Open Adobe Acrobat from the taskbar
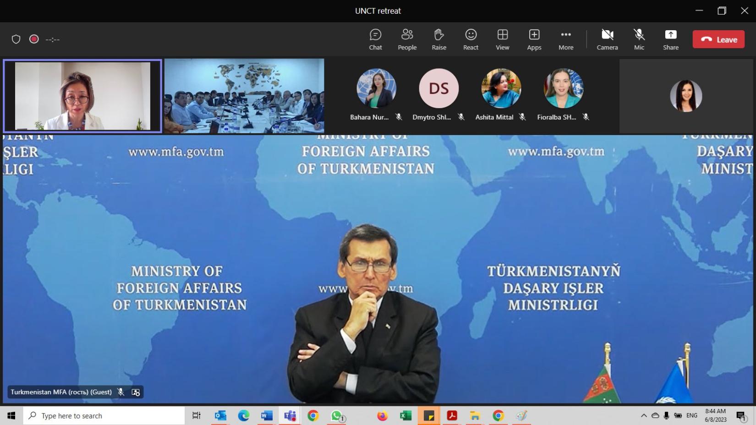The height and width of the screenshot is (425, 756). click(452, 415)
